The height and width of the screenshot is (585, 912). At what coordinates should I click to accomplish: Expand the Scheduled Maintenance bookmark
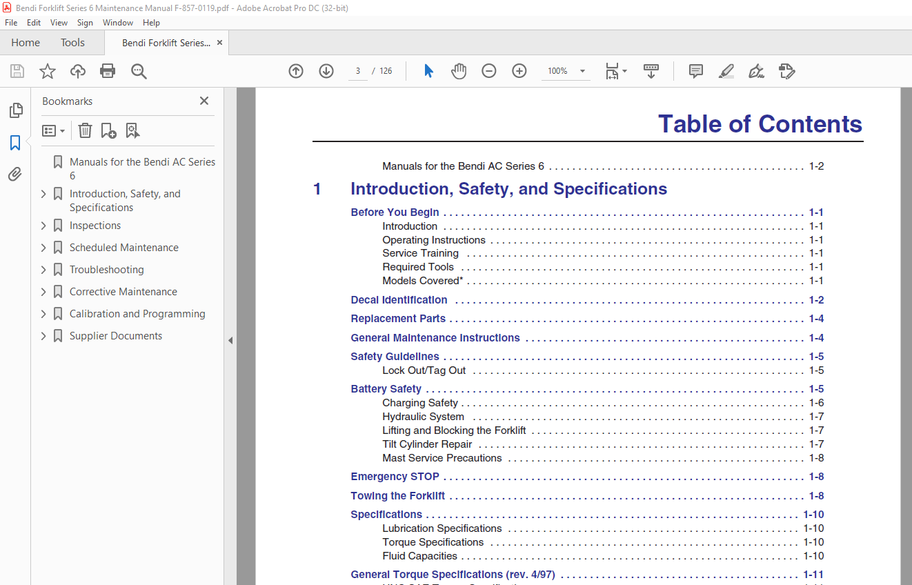(44, 248)
